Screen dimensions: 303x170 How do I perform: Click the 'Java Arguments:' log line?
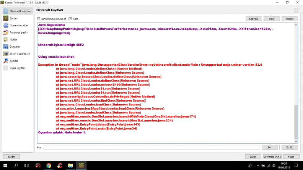[x=52, y=25]
